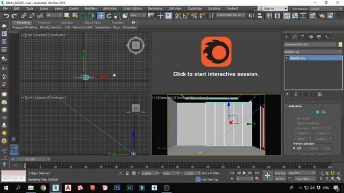Open the Modifier List dropdown
The height and width of the screenshot is (193, 344).
(x=313, y=52)
